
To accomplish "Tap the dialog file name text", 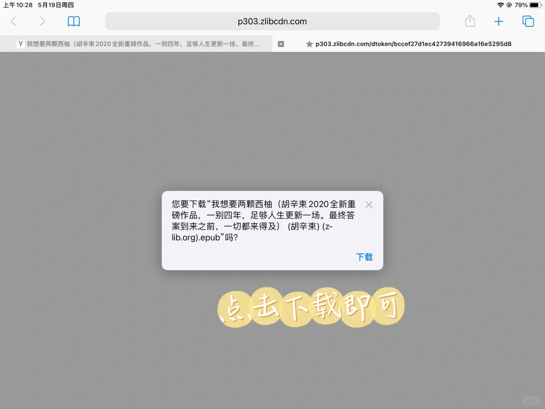I will (x=264, y=221).
